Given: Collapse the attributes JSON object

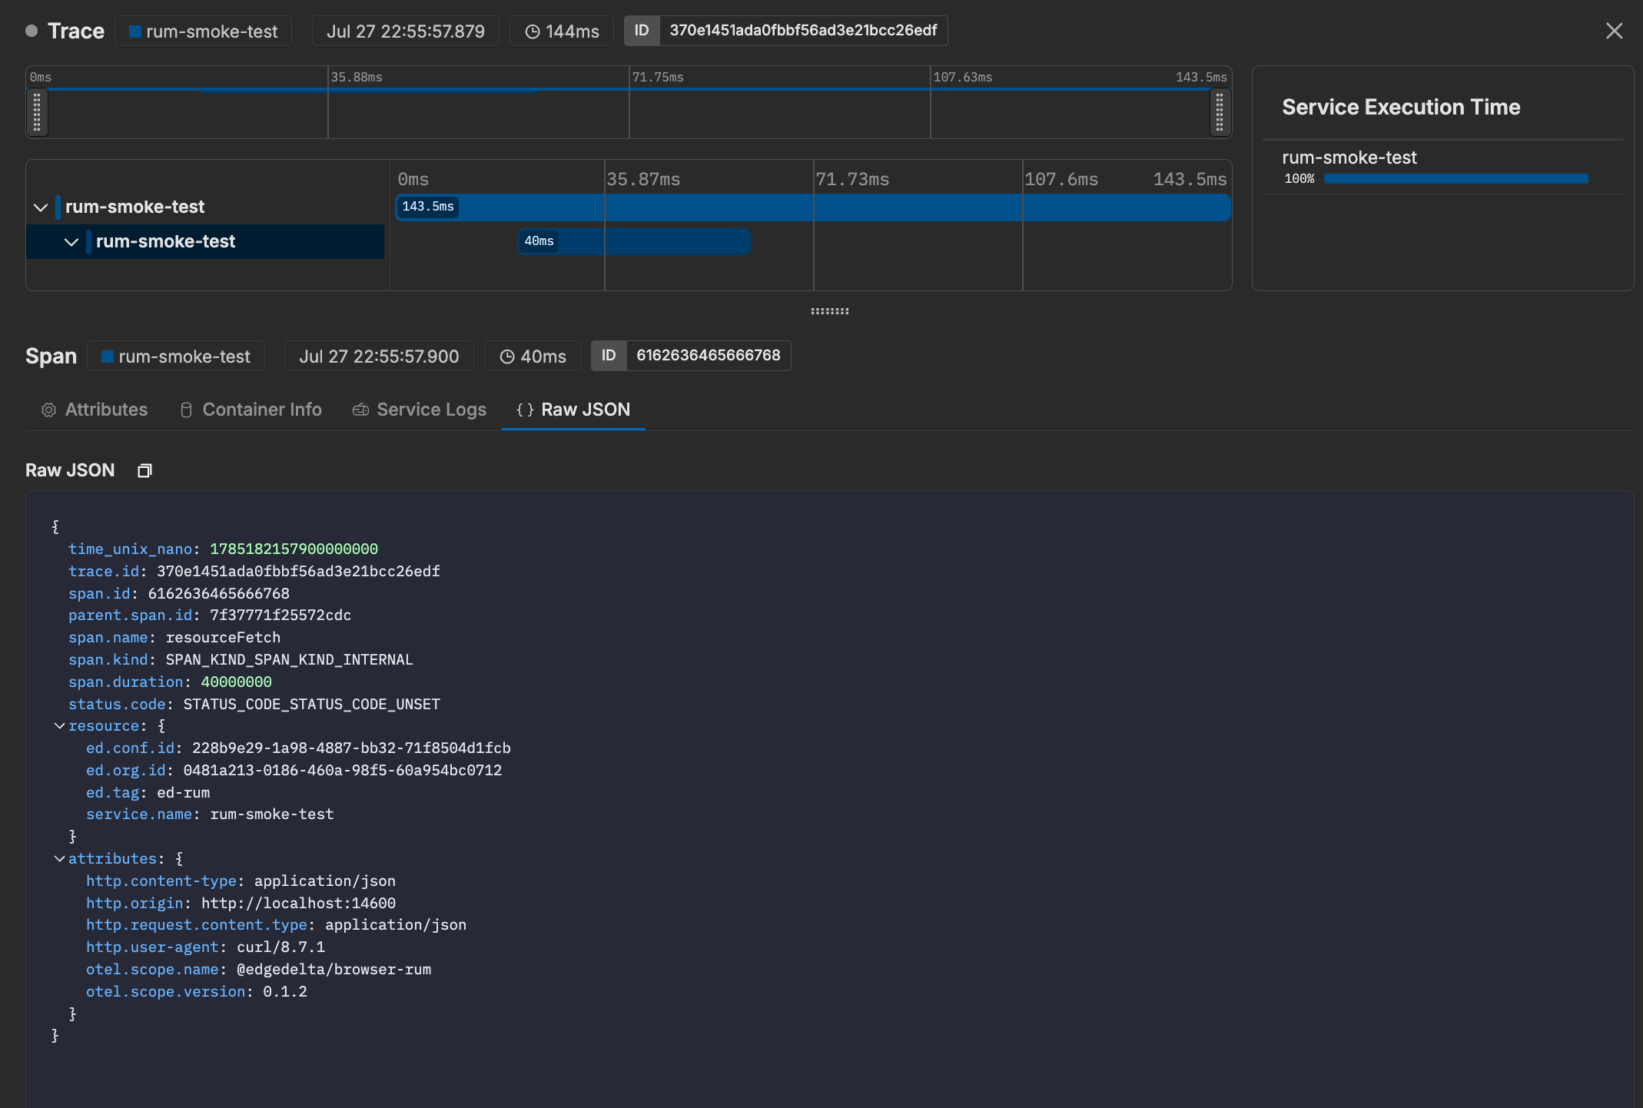Looking at the screenshot, I should (x=59, y=858).
